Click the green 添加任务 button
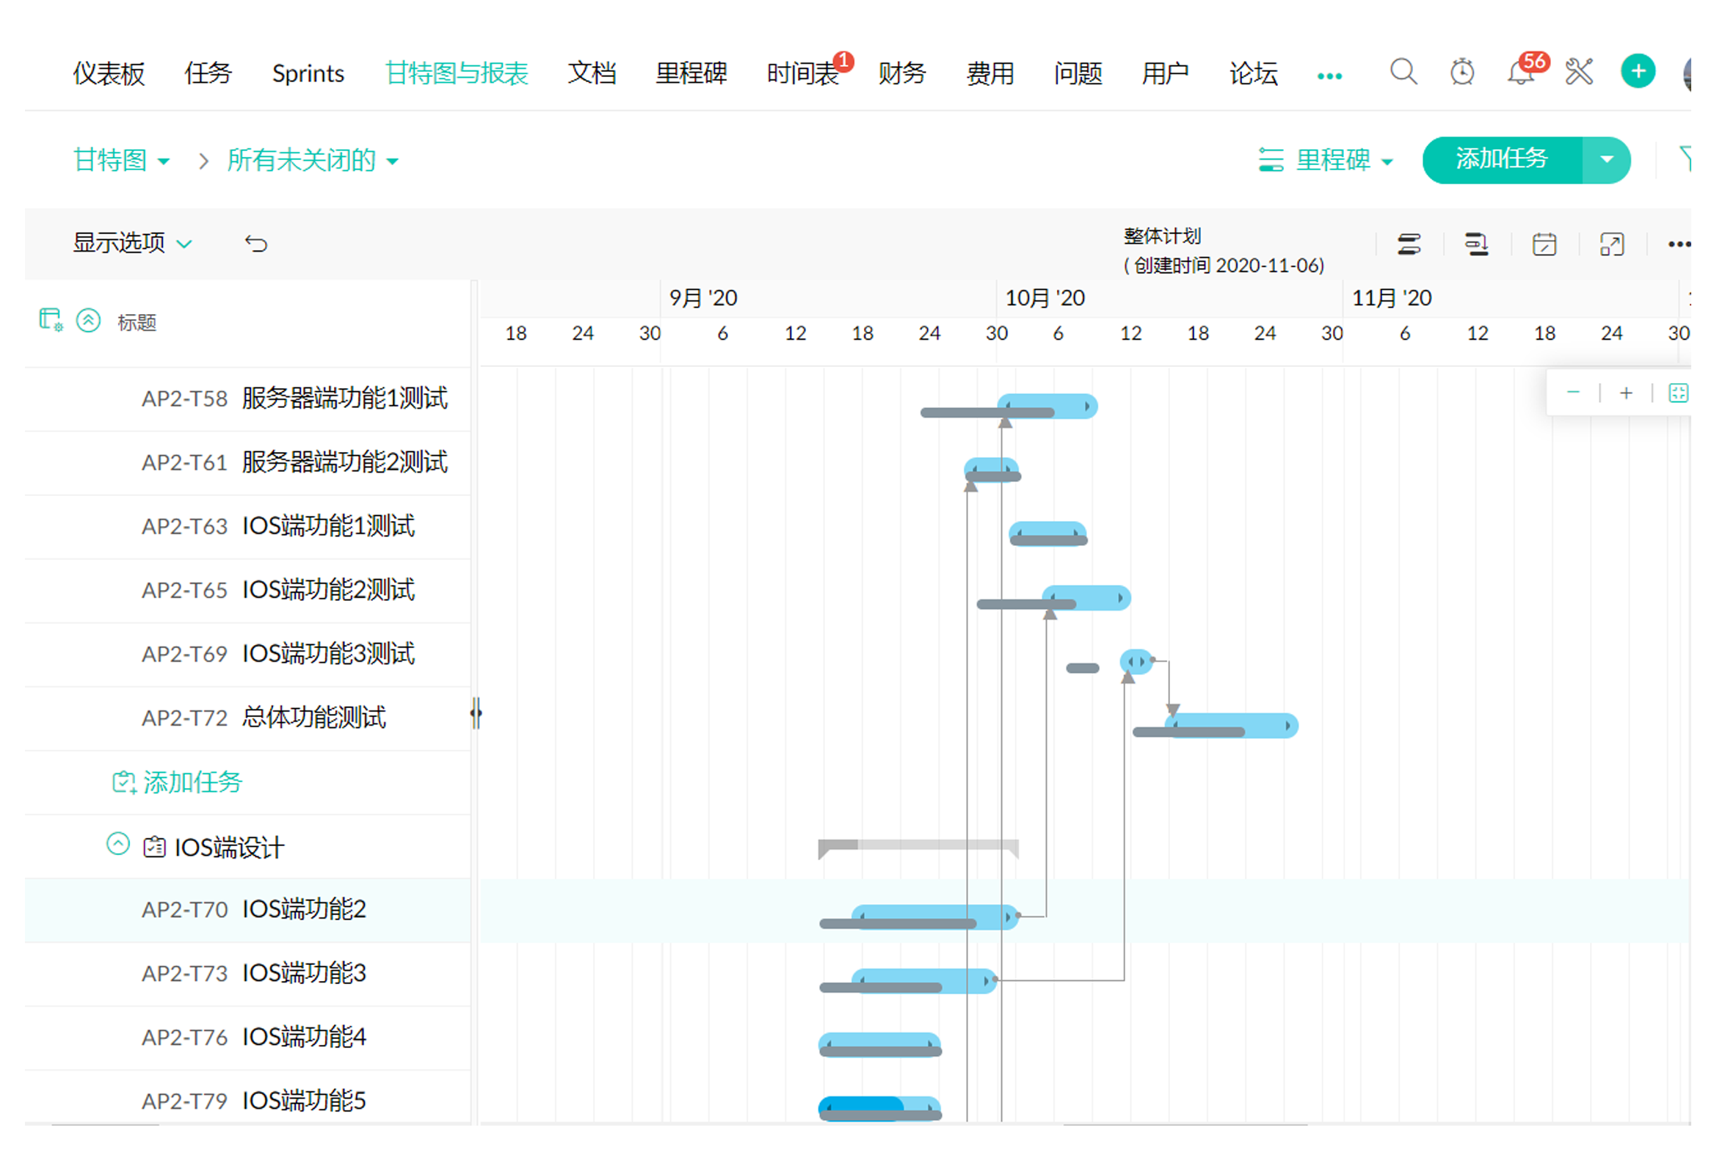 [1501, 159]
